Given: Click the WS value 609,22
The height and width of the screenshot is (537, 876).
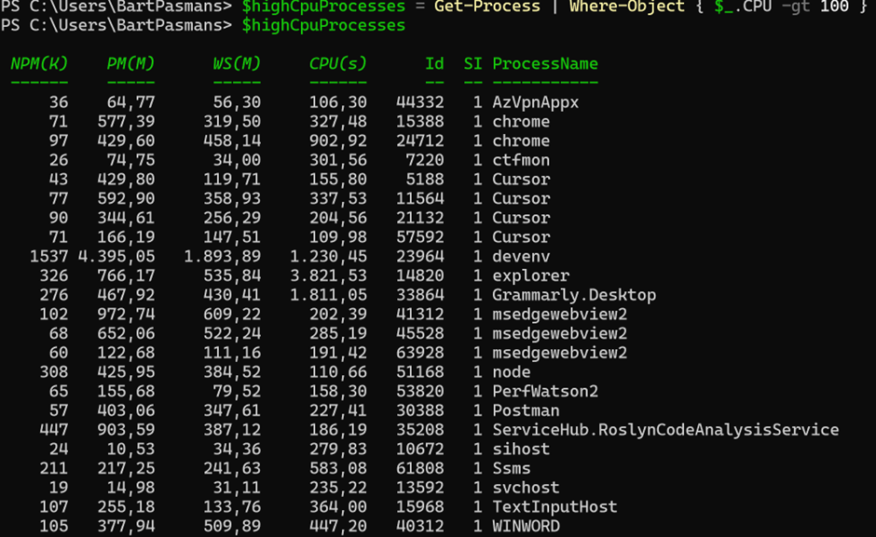Looking at the screenshot, I should coord(232,315).
